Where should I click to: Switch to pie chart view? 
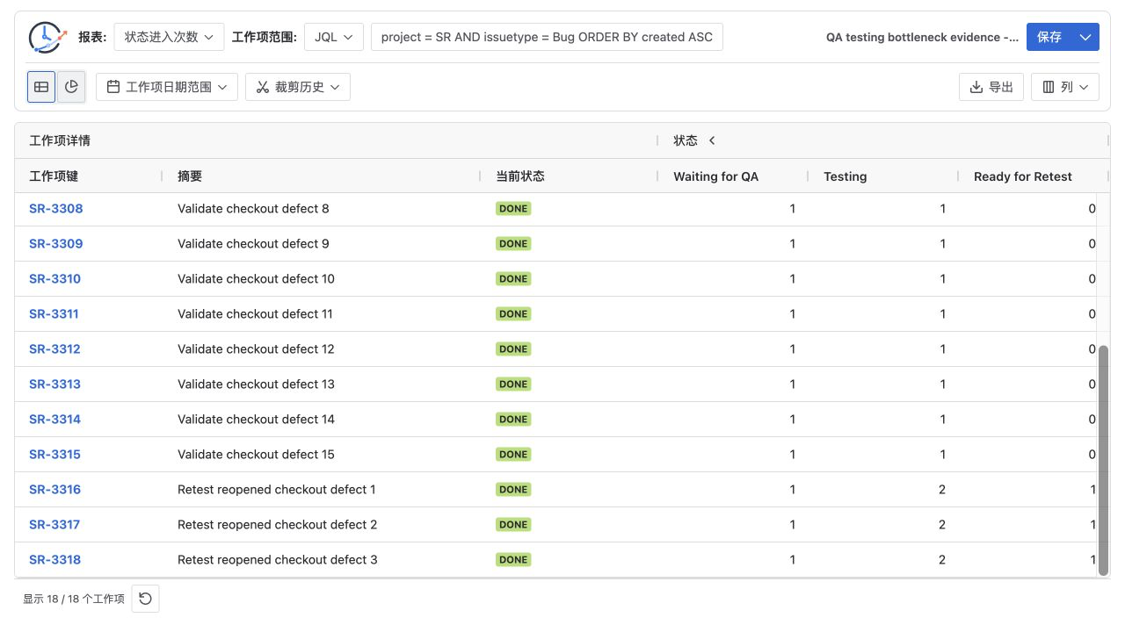click(x=71, y=87)
